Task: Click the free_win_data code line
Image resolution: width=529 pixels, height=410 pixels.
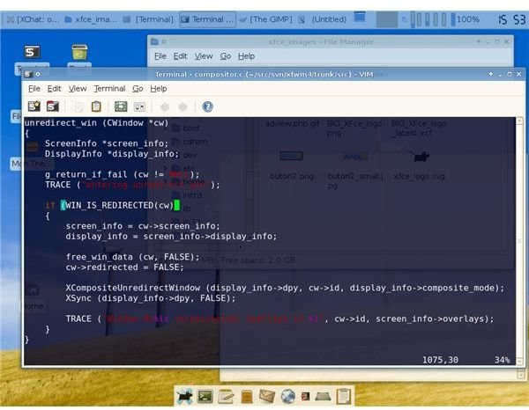Action: coord(132,257)
